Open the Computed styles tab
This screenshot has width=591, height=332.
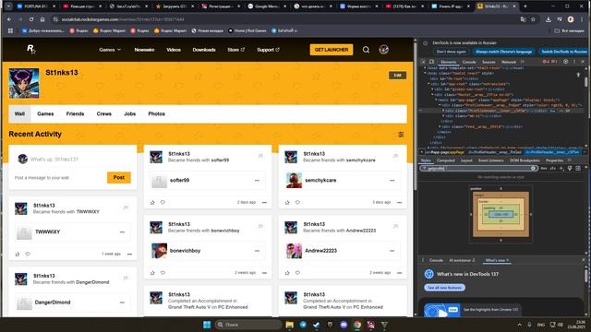click(x=445, y=160)
